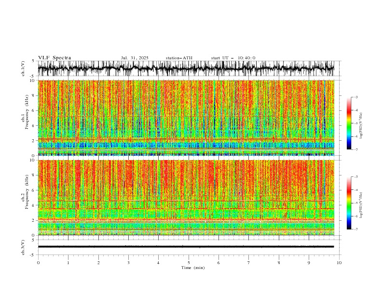Click the ch.2 colorbar "log(PSD)(V²/Hz)" label

[361, 205]
